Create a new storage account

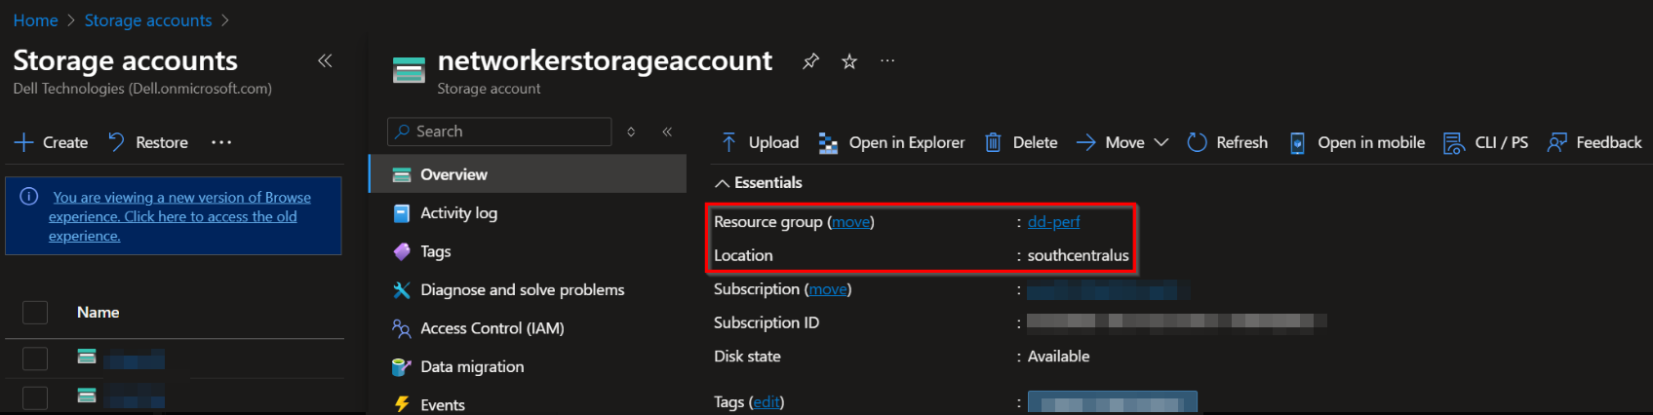point(51,142)
